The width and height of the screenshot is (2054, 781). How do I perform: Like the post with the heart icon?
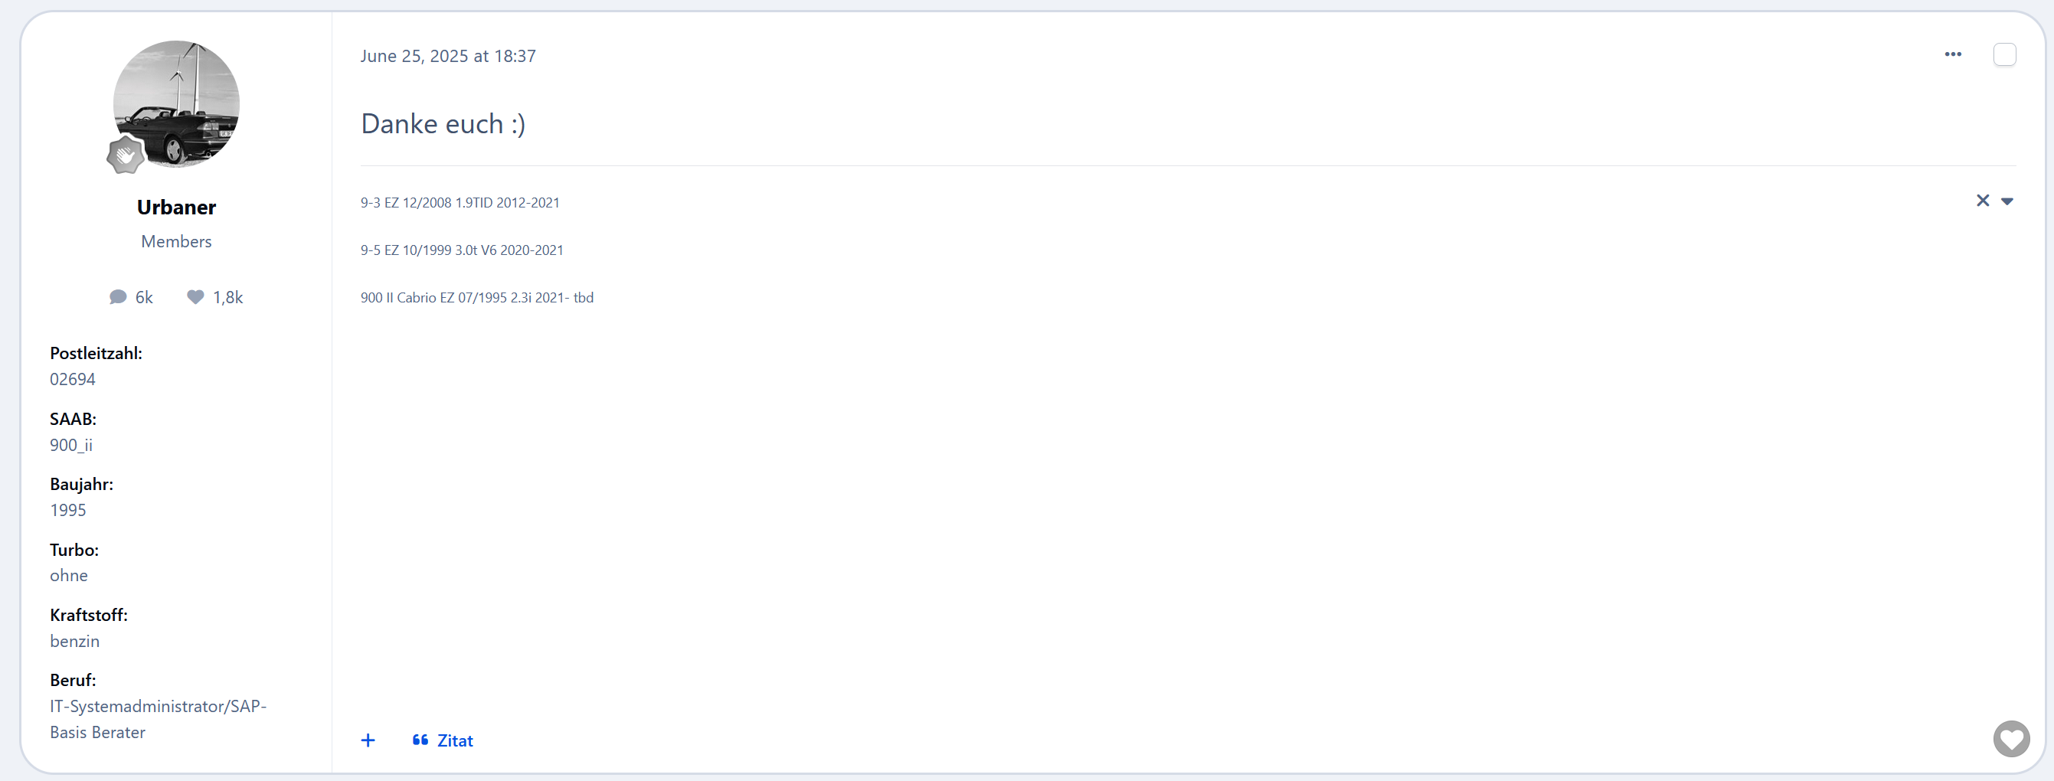pos(2011,739)
